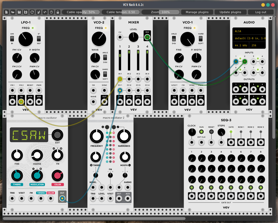Click the VCO-1 V/OCT input jack
Image resolution: width=278 pixels, height=223 pixels.
174,90
